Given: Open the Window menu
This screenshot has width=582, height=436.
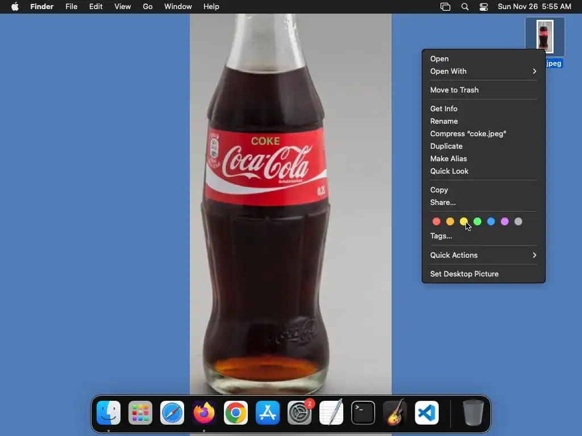Looking at the screenshot, I should coord(178,7).
